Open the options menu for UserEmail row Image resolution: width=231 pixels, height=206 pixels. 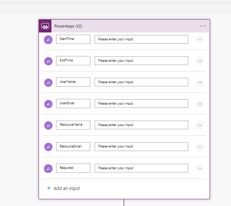point(200,104)
